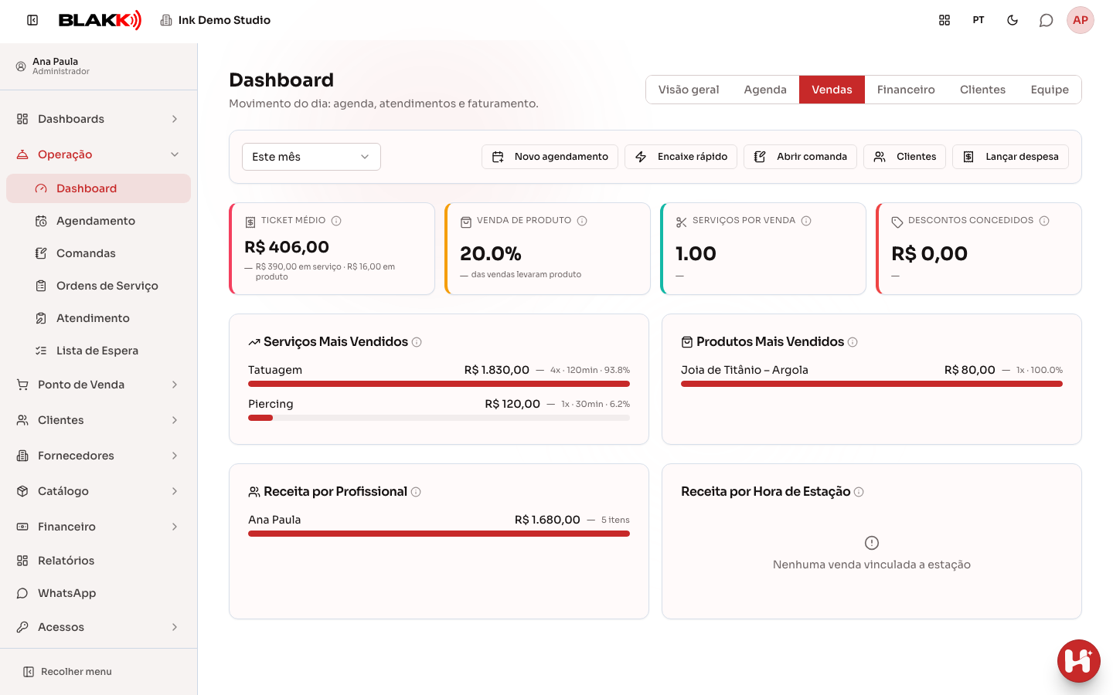Click the info icon beside Receita por Hora de Estação
Image resolution: width=1113 pixels, height=695 pixels.
pos(859,492)
